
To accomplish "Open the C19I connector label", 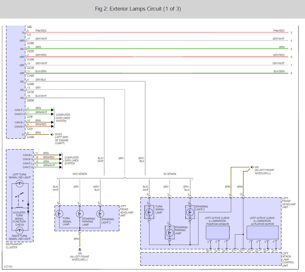I will tap(29, 116).
